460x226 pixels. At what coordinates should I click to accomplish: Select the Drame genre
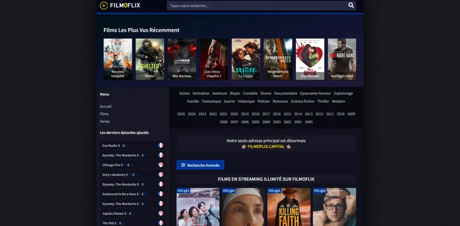266,93
